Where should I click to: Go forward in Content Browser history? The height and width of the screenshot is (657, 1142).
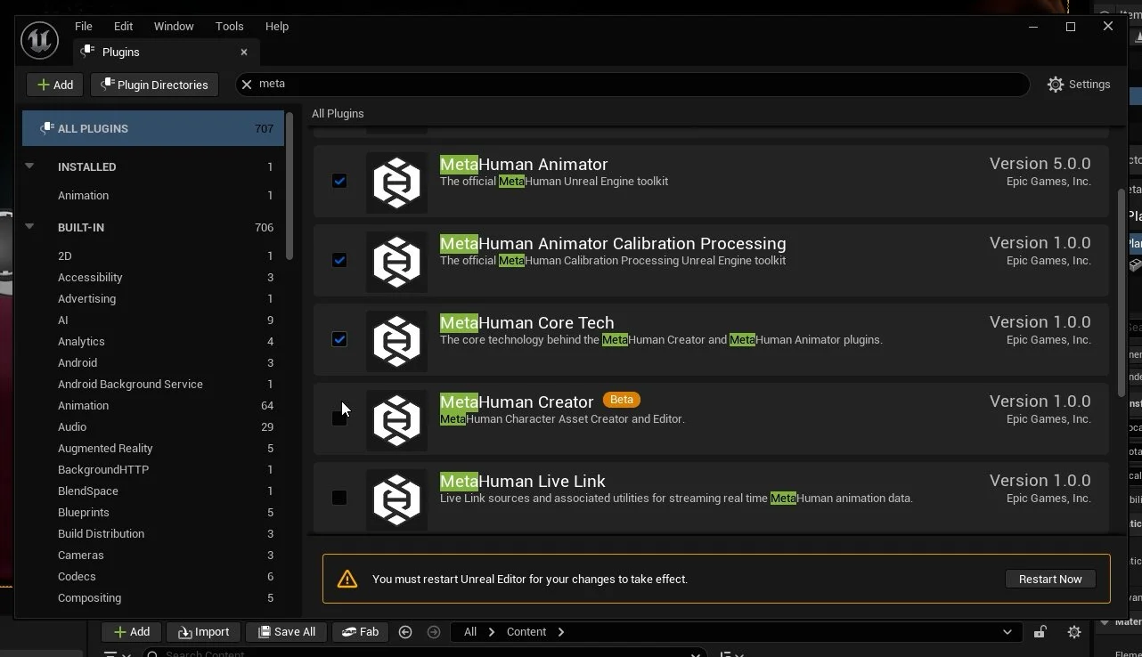pos(434,632)
